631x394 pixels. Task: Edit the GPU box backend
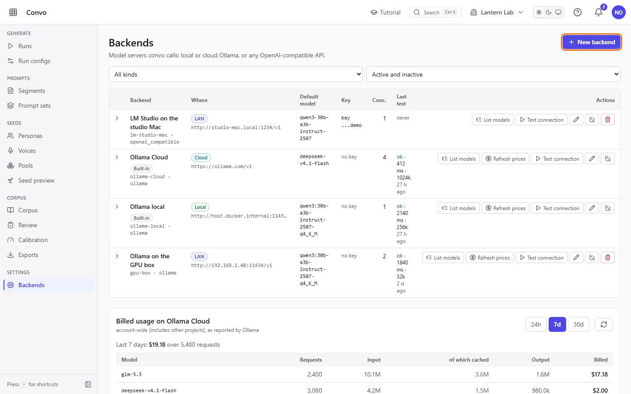coord(576,257)
